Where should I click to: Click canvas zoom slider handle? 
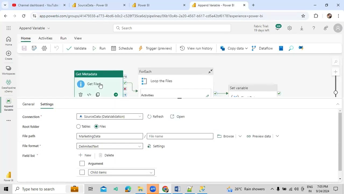tap(336, 93)
